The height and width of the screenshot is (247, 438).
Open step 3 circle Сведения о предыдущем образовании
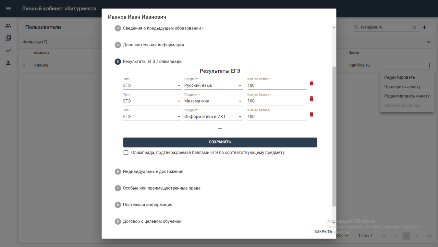(x=118, y=28)
